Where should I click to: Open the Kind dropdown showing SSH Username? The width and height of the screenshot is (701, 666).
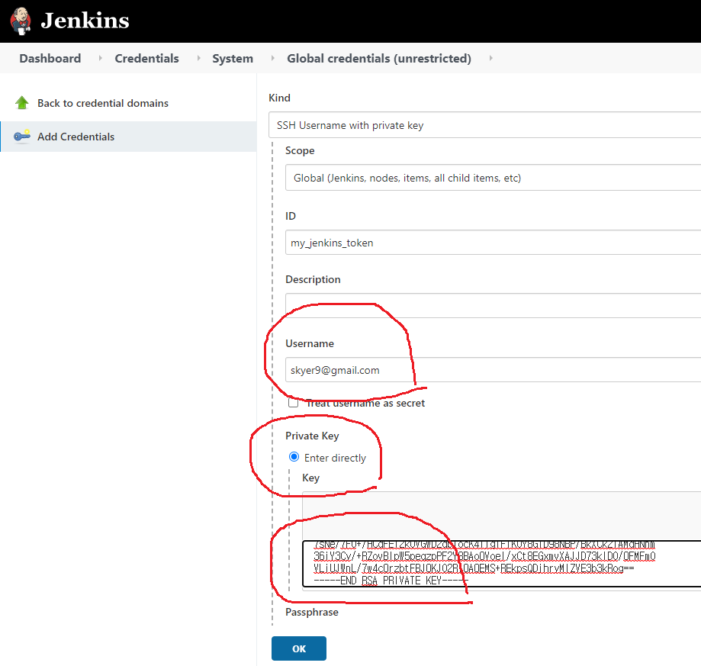[484, 125]
